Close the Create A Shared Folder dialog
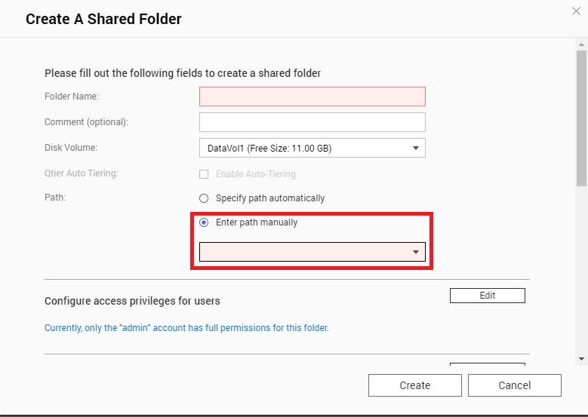 576,11
